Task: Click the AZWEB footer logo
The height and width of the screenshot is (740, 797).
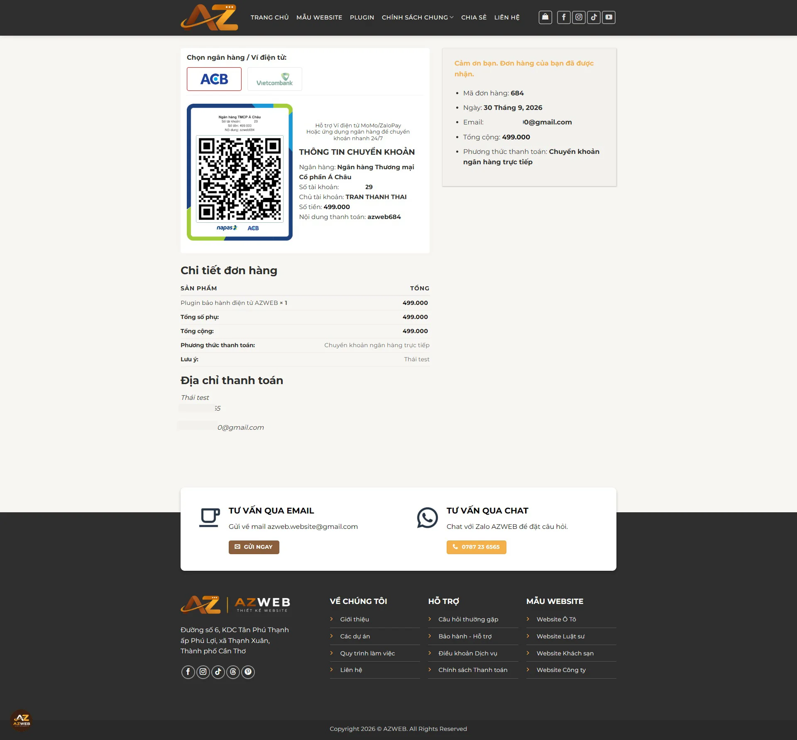Action: (x=235, y=604)
